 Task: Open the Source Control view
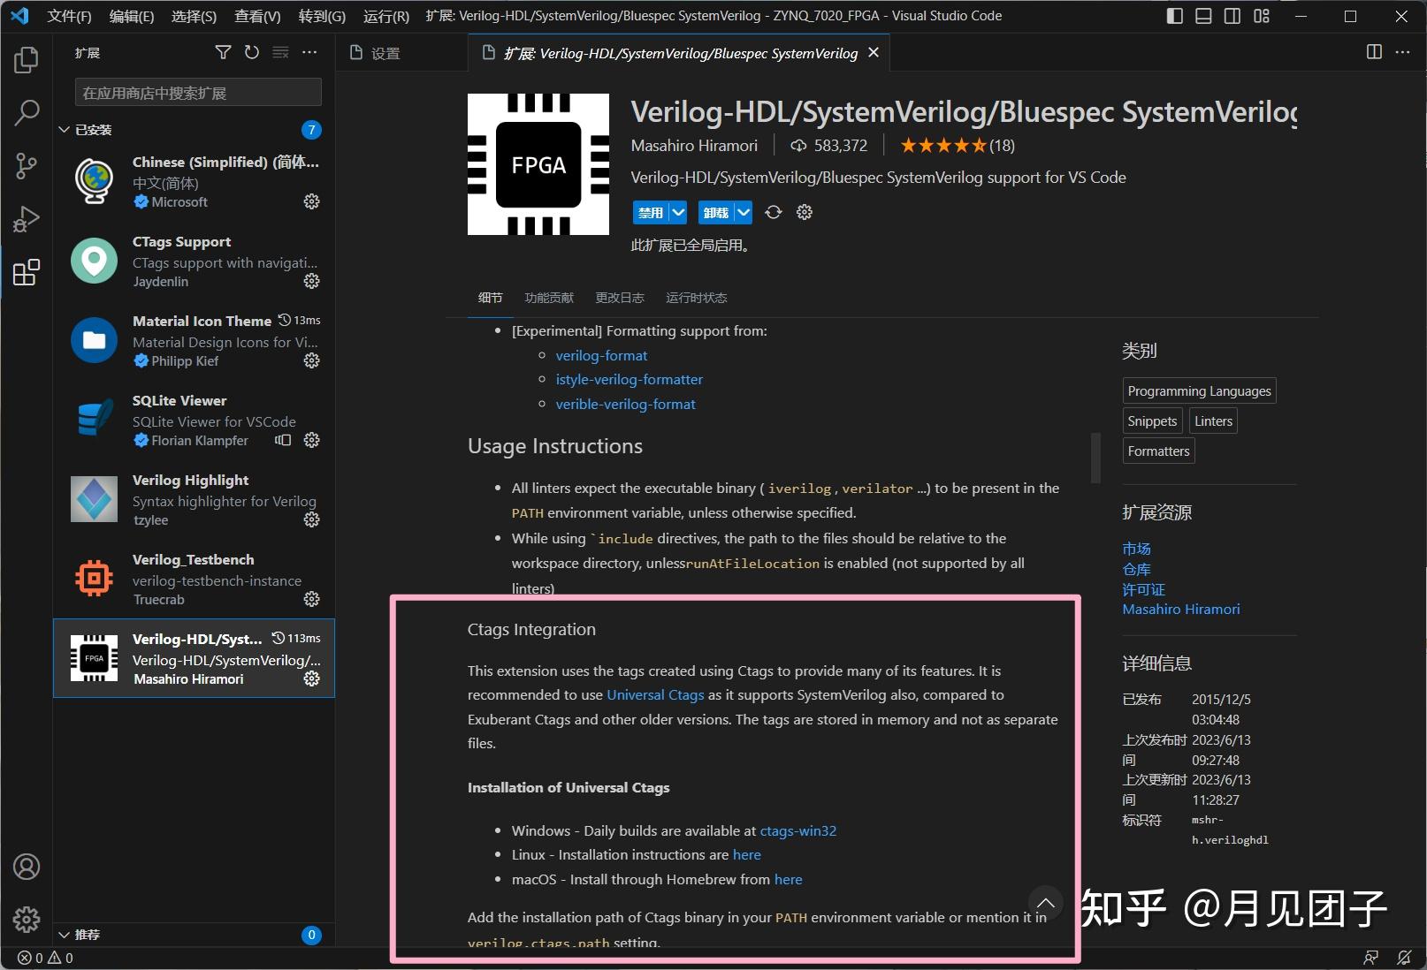click(x=26, y=165)
